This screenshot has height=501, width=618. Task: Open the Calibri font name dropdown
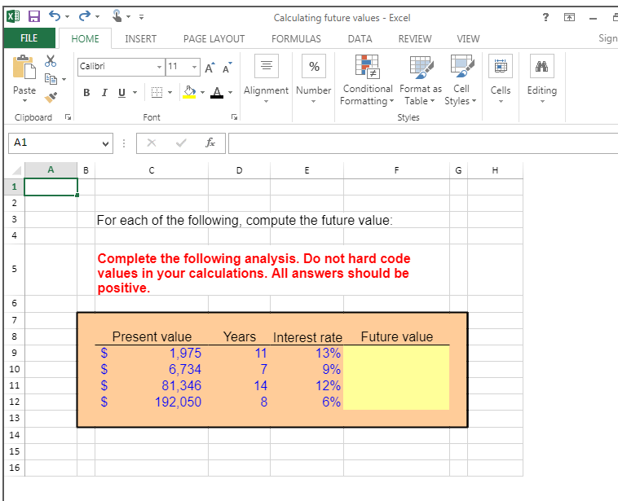(x=159, y=67)
